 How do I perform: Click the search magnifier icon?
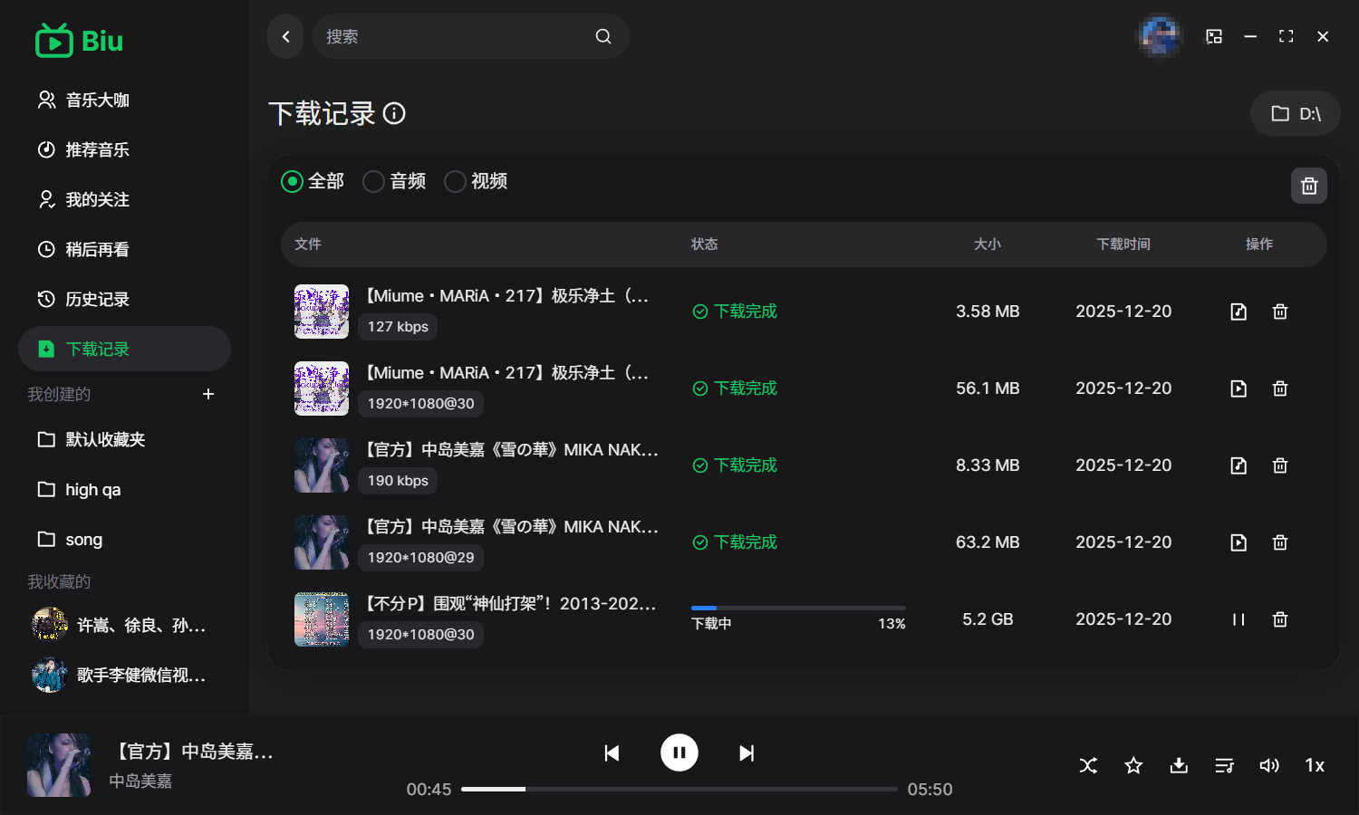[603, 36]
